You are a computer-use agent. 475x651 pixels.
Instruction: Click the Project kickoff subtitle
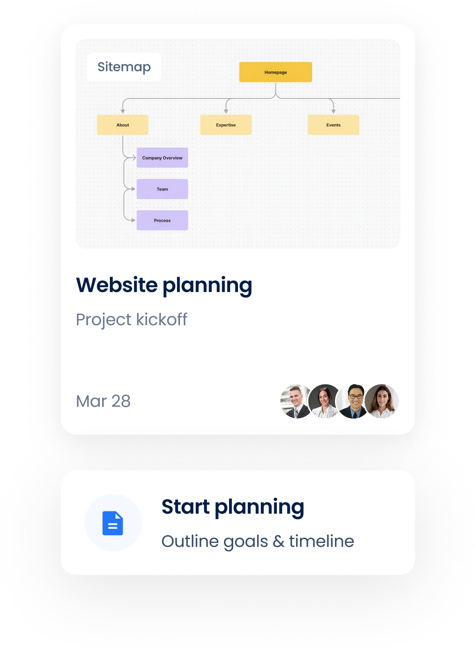coord(132,320)
